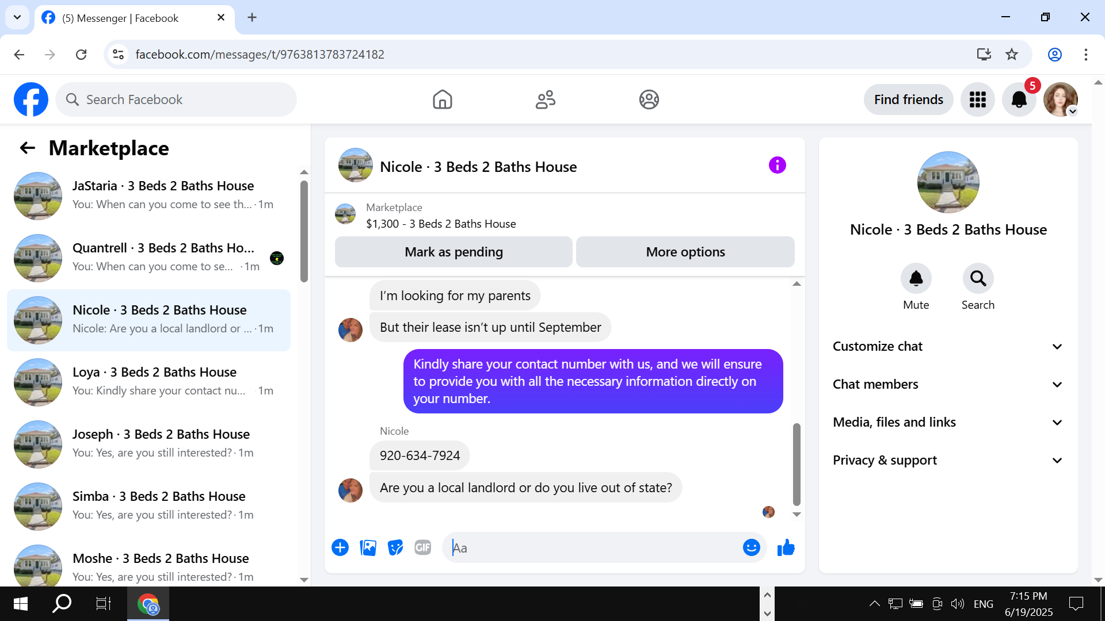1105x621 pixels.
Task: Click phone number message 920-634-7924
Action: [x=420, y=455]
